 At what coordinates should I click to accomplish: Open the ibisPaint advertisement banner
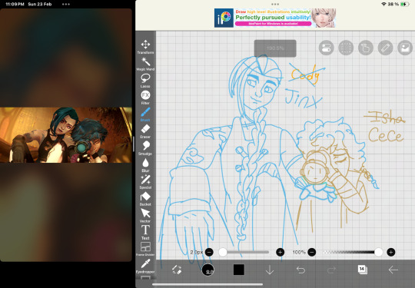pyautogui.click(x=275, y=18)
